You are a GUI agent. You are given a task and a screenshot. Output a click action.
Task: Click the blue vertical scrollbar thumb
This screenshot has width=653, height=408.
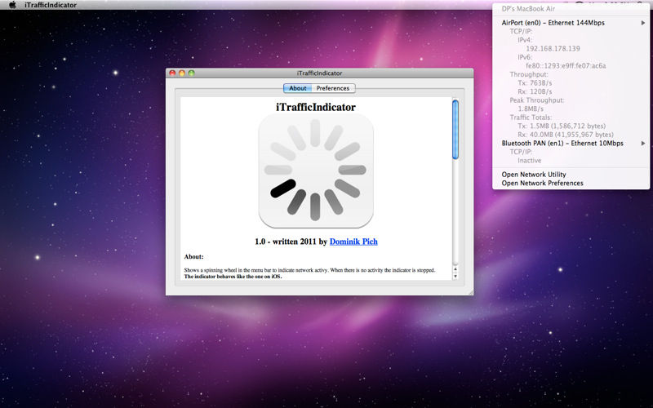(455, 129)
